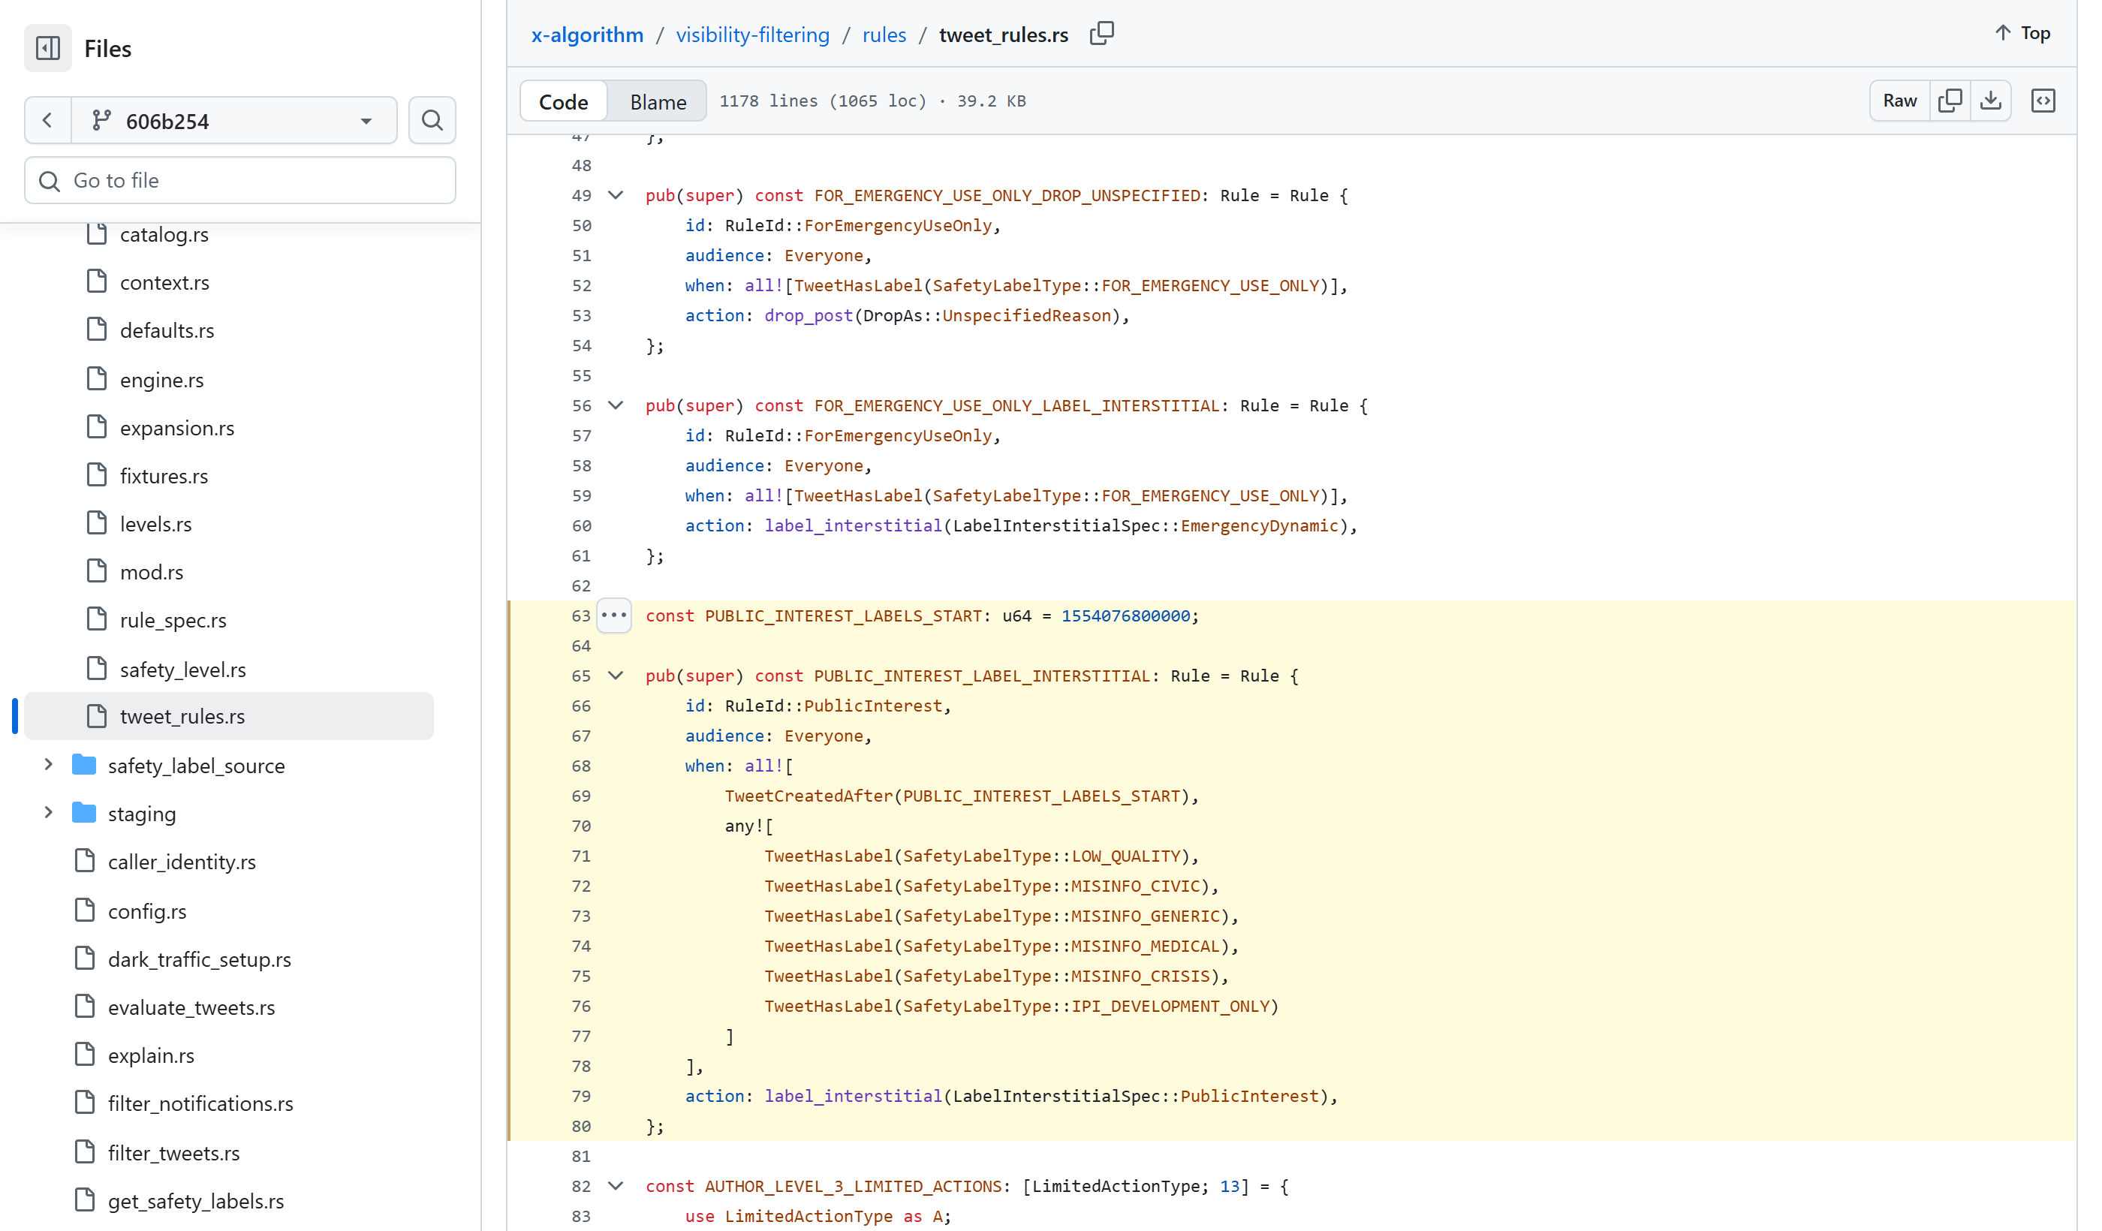
Task: Select the Code tab
Action: coord(564,102)
